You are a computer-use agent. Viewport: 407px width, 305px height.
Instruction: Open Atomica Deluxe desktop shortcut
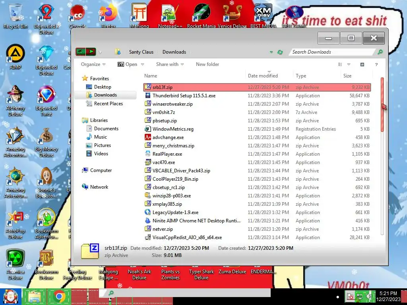click(16, 264)
